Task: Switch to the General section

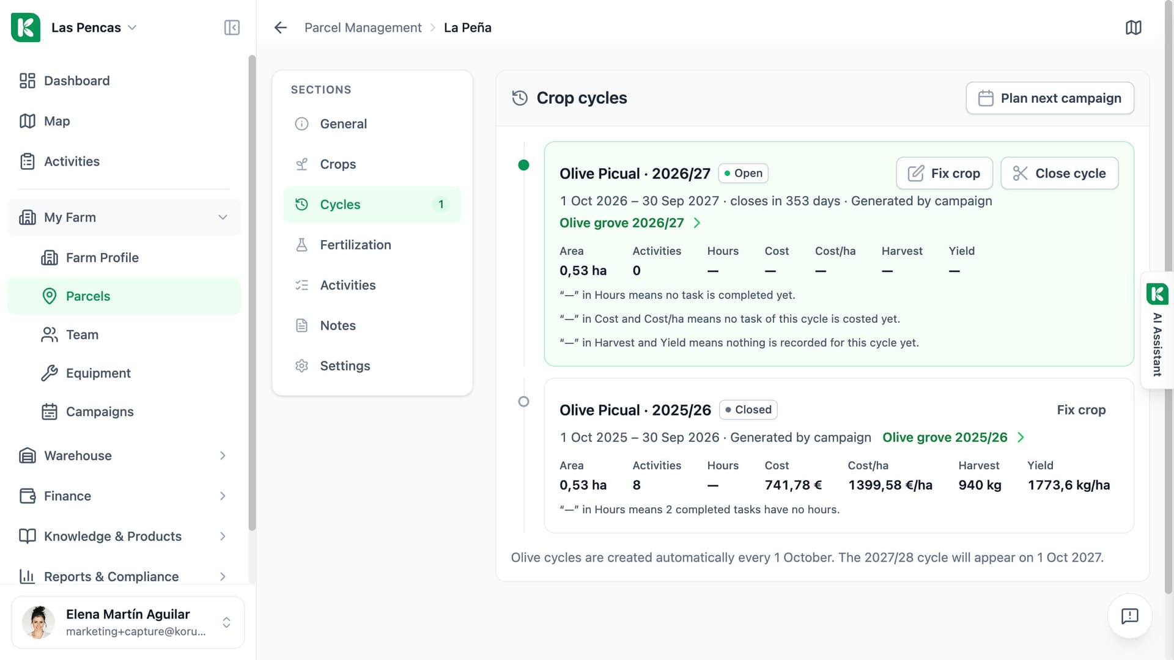Action: pos(372,124)
